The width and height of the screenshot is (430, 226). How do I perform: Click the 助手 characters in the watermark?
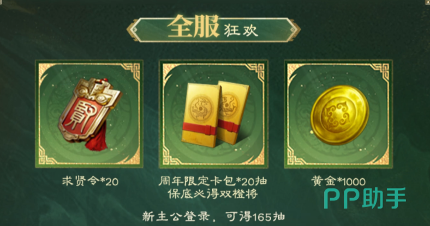pyautogui.click(x=384, y=198)
